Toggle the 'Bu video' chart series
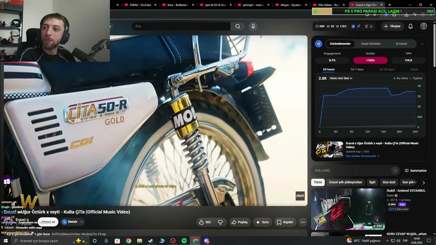Screen dimensions: 436x245 (401, 78)
